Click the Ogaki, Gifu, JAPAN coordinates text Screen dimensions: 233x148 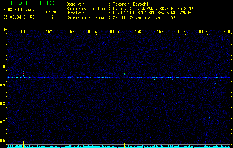[153, 9]
